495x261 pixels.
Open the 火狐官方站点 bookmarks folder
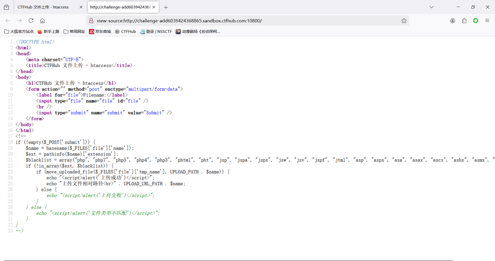coord(19,32)
